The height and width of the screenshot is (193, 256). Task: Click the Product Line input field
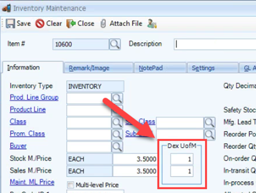click(89, 110)
